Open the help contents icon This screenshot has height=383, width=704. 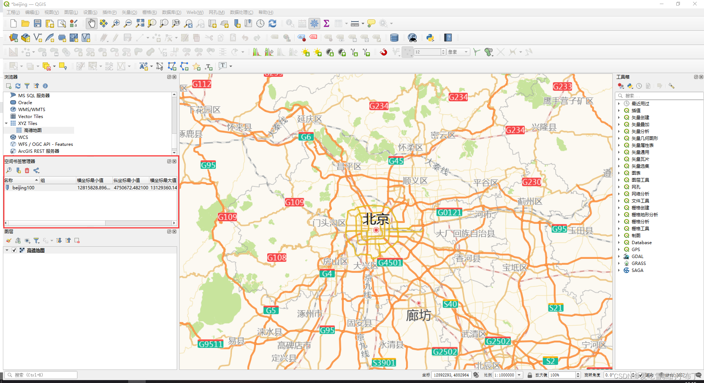tap(448, 38)
